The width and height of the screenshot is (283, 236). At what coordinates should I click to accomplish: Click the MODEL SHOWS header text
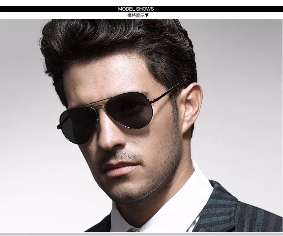(x=136, y=9)
